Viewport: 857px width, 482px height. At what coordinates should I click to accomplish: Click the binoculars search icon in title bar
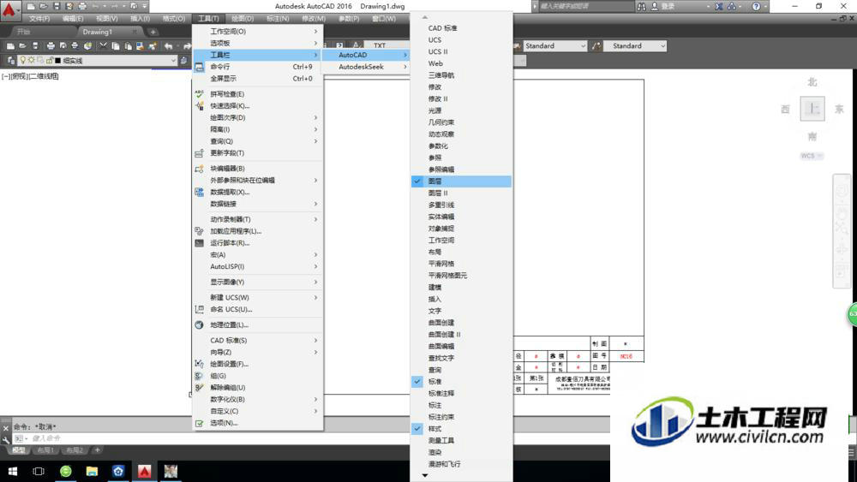641,7
